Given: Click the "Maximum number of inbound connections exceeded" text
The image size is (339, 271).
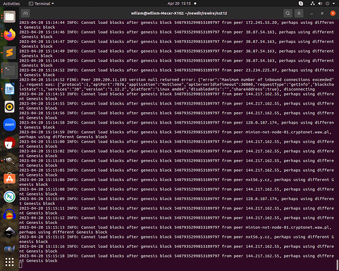Looking at the screenshot, I should point(277,80).
